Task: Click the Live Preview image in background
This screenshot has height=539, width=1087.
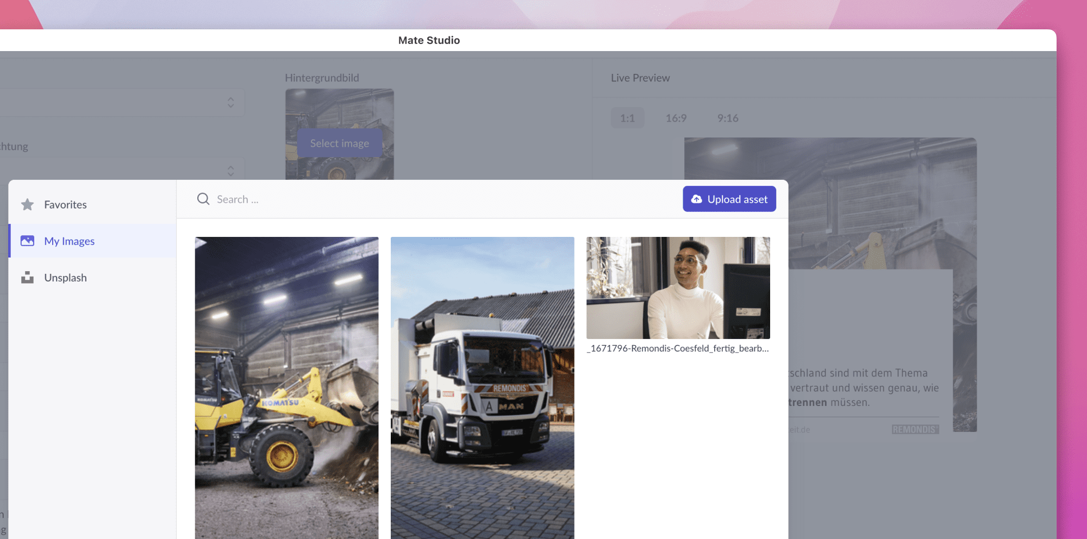Action: 830,285
